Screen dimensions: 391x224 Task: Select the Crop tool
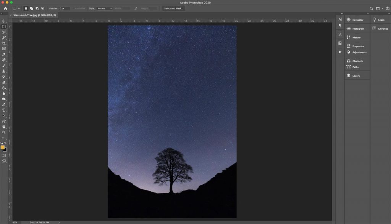coord(4,43)
